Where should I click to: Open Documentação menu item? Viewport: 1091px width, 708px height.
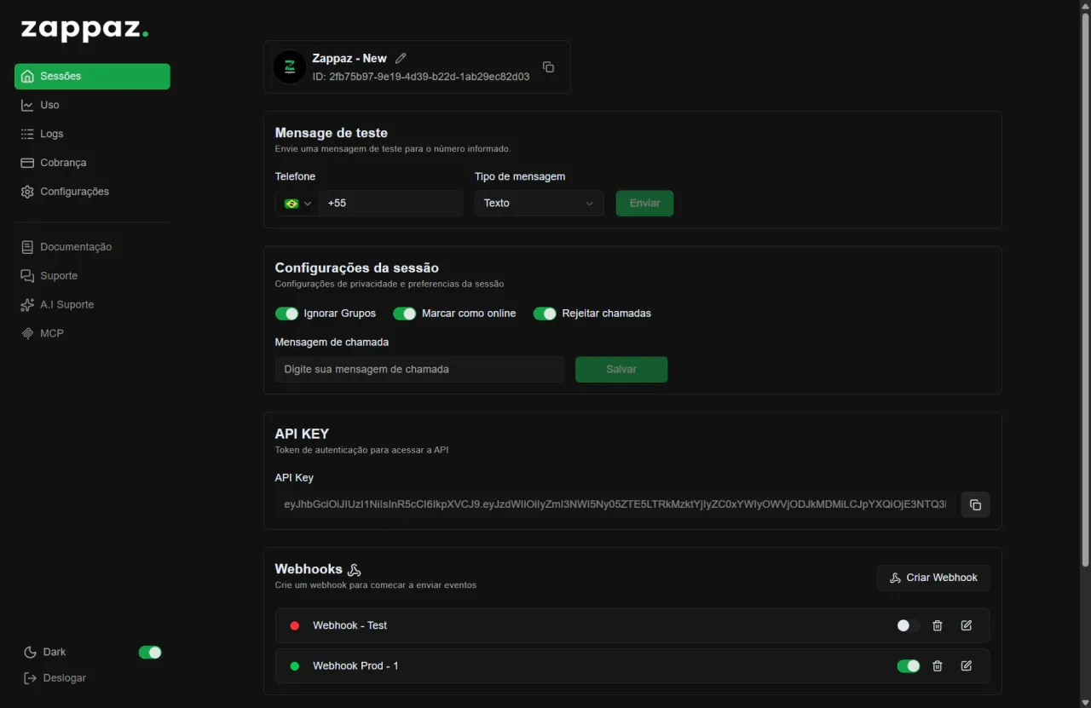[x=92, y=247]
